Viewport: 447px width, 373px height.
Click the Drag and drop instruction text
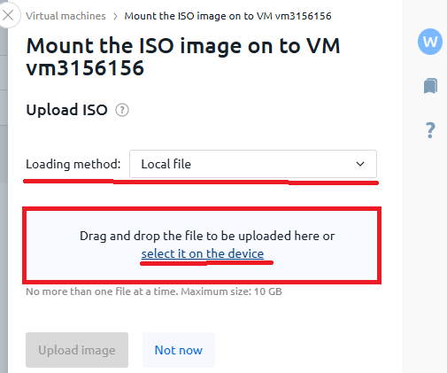207,236
